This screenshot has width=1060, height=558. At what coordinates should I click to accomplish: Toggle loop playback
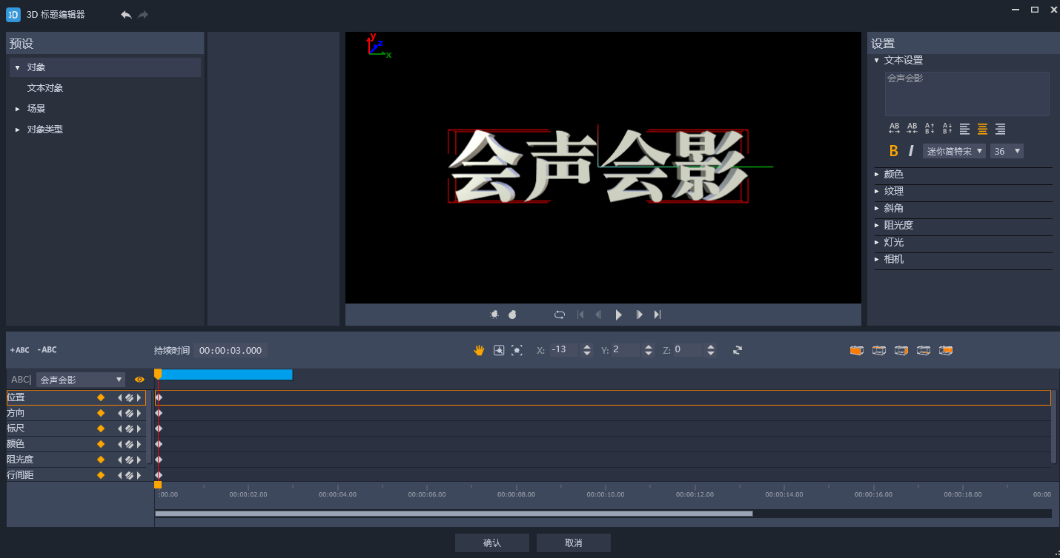(x=560, y=315)
